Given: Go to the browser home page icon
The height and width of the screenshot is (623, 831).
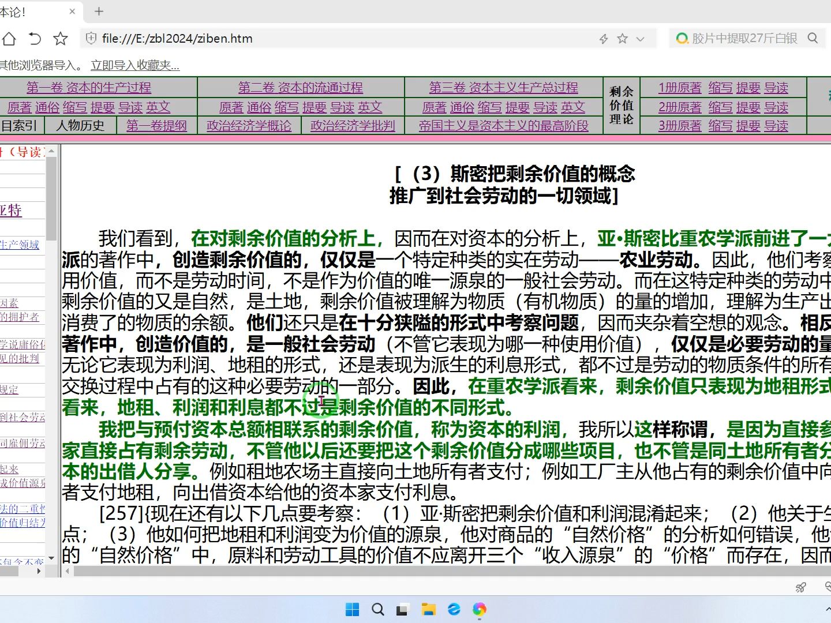Looking at the screenshot, I should pyautogui.click(x=9, y=39).
